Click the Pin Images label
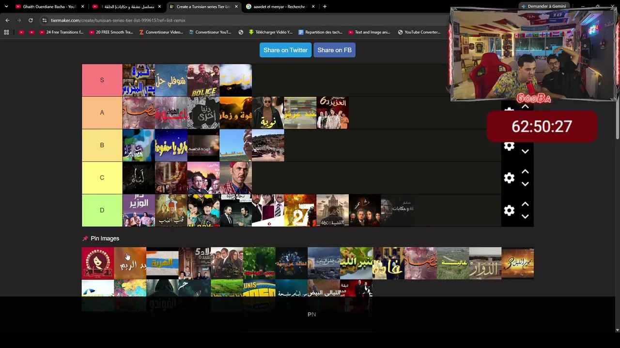 105,238
